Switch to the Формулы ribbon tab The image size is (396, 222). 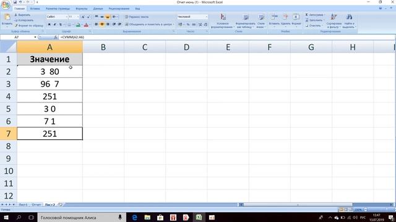82,9
